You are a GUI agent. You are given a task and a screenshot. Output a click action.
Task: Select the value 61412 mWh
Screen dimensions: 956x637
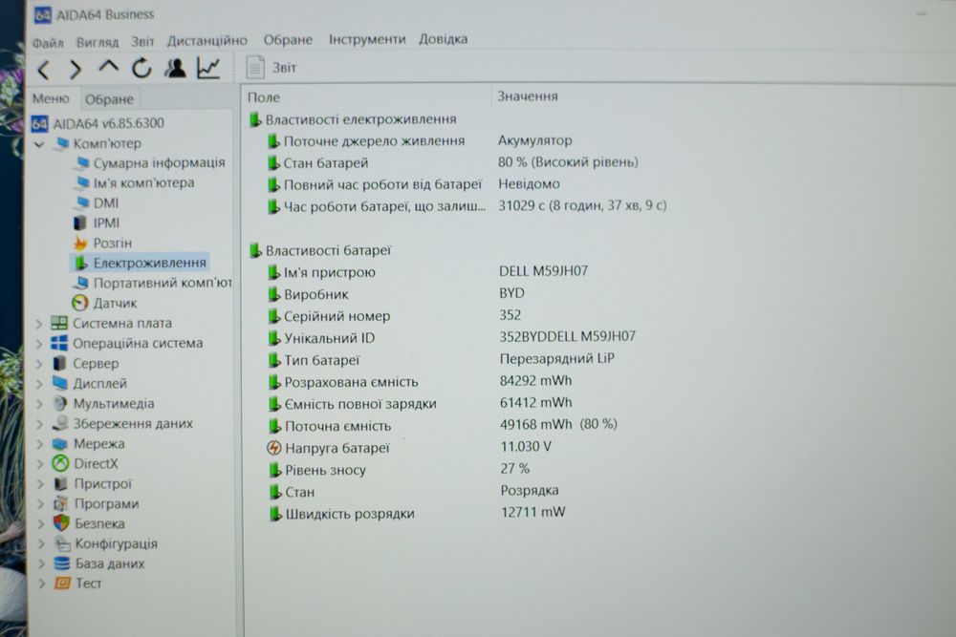(536, 402)
